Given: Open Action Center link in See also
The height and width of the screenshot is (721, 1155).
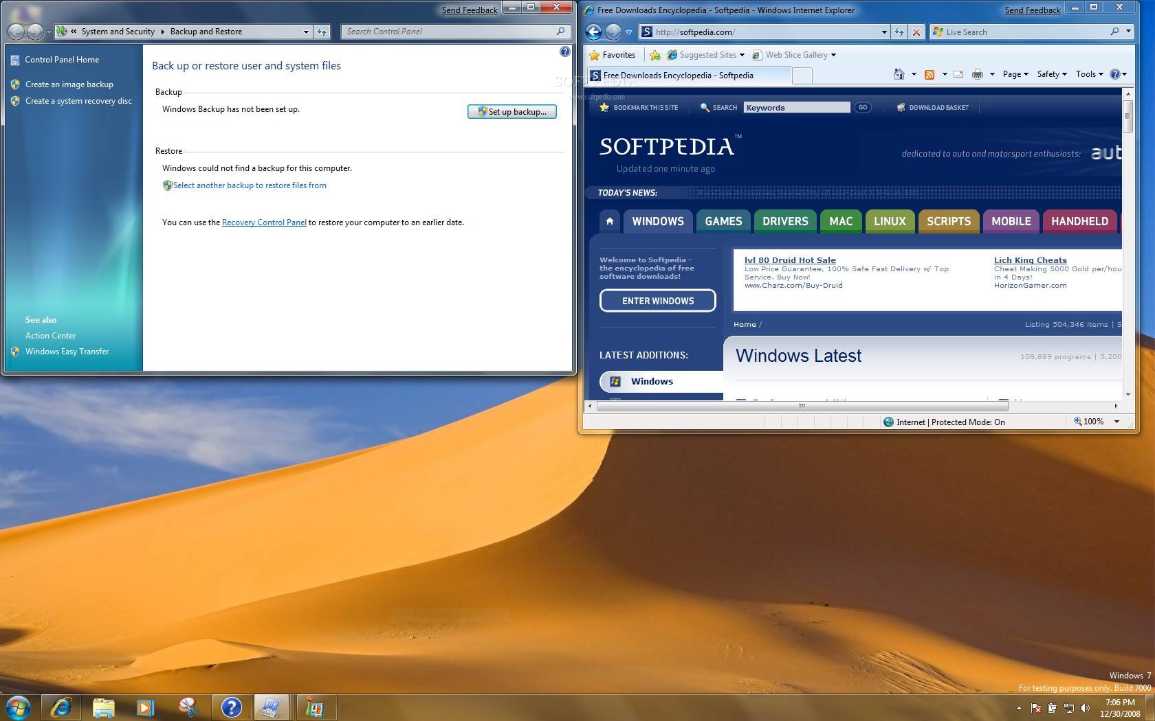Looking at the screenshot, I should [x=50, y=336].
